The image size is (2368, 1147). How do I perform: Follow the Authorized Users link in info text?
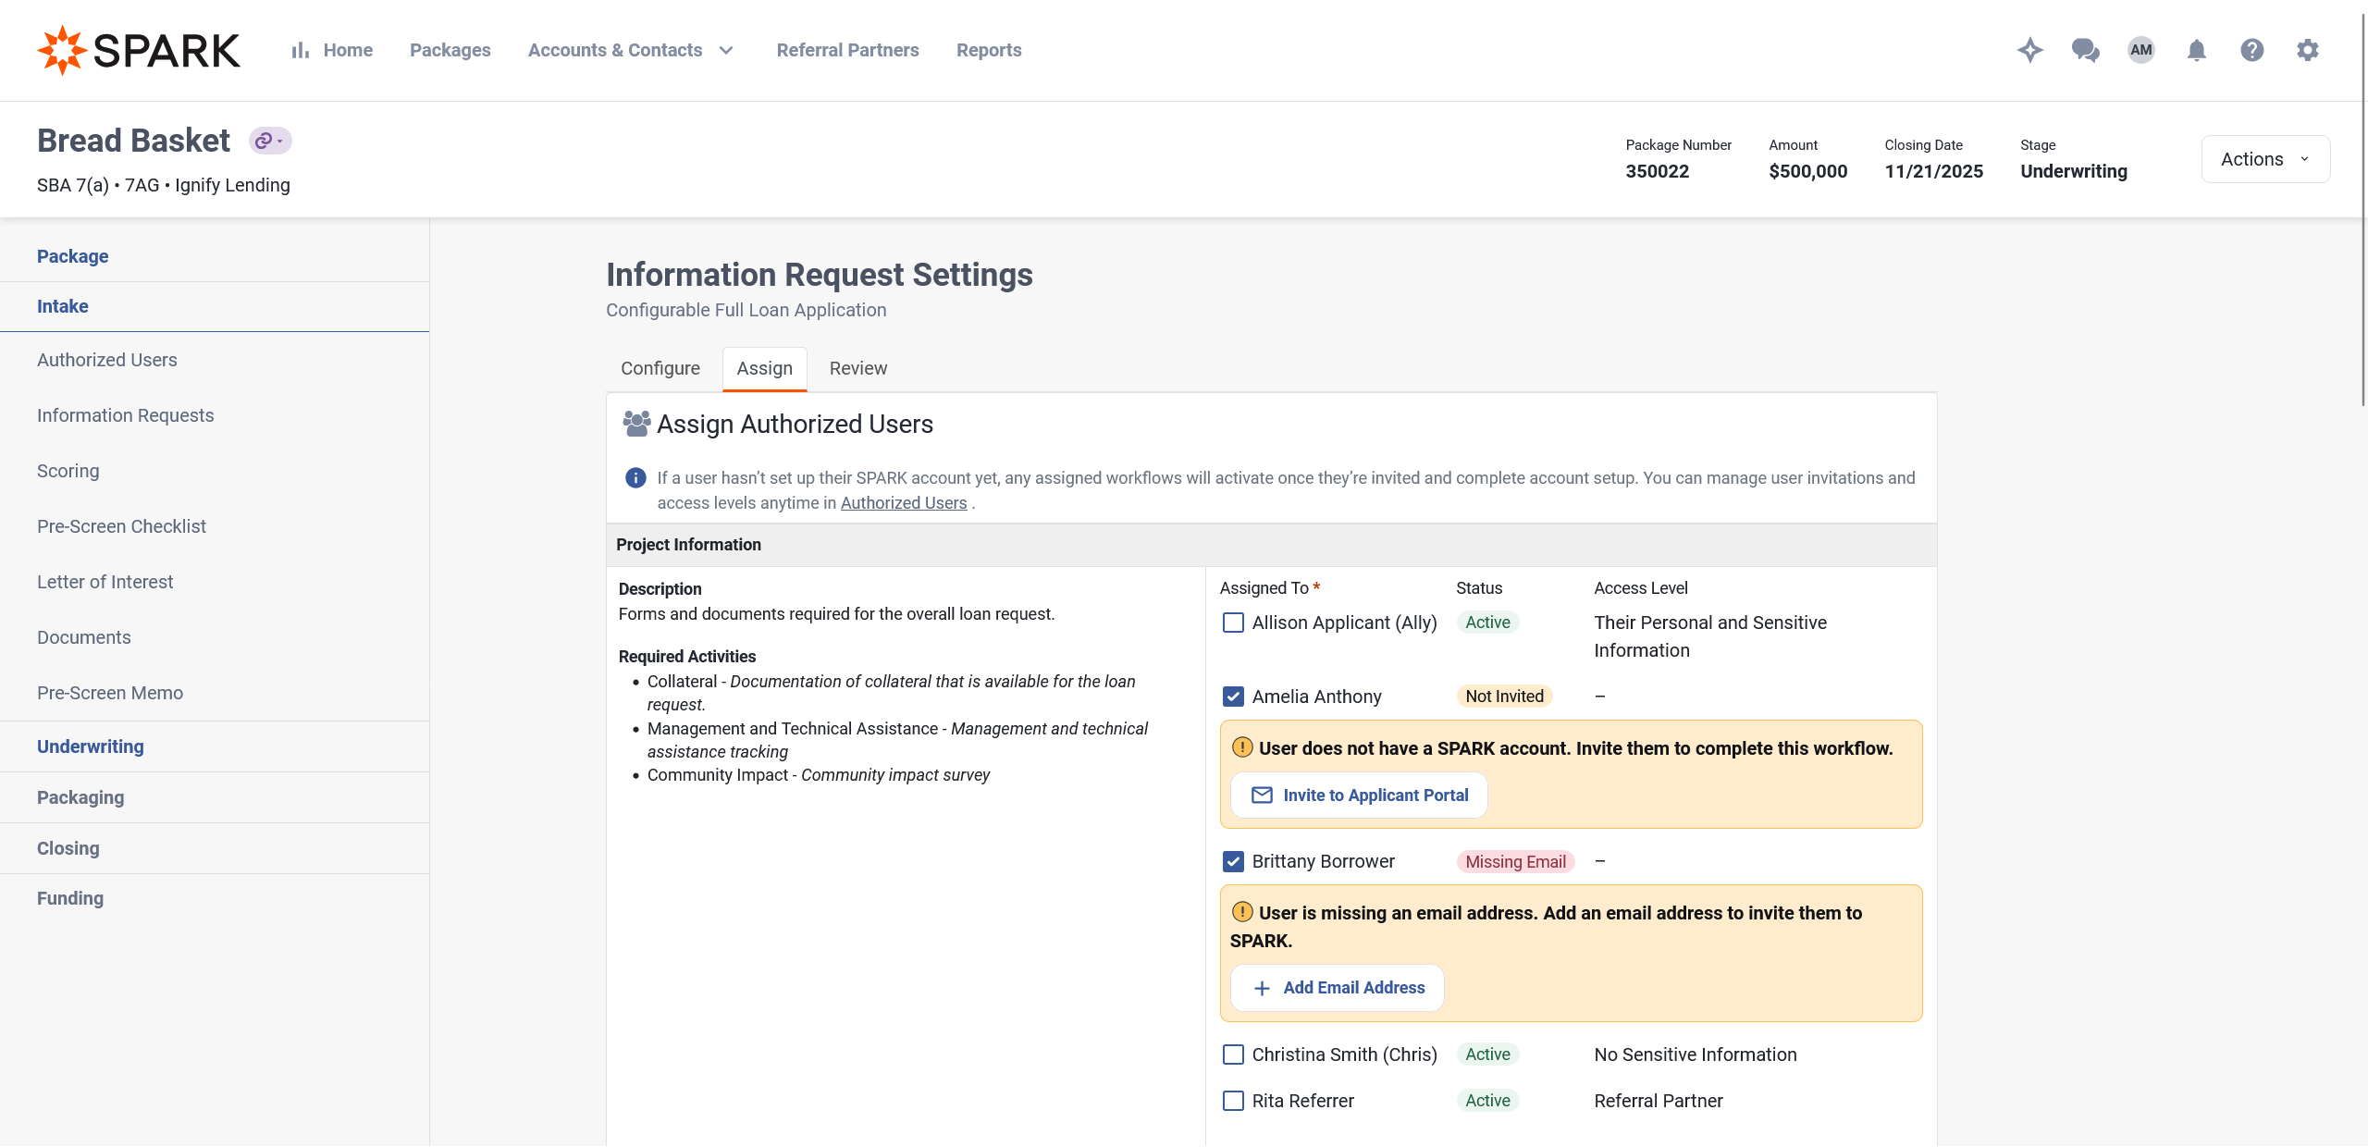tap(903, 503)
